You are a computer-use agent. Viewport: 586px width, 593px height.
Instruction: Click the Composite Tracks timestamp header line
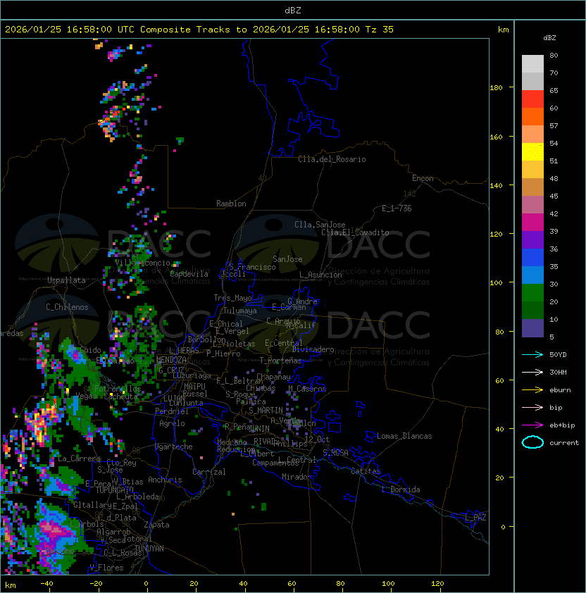(199, 30)
